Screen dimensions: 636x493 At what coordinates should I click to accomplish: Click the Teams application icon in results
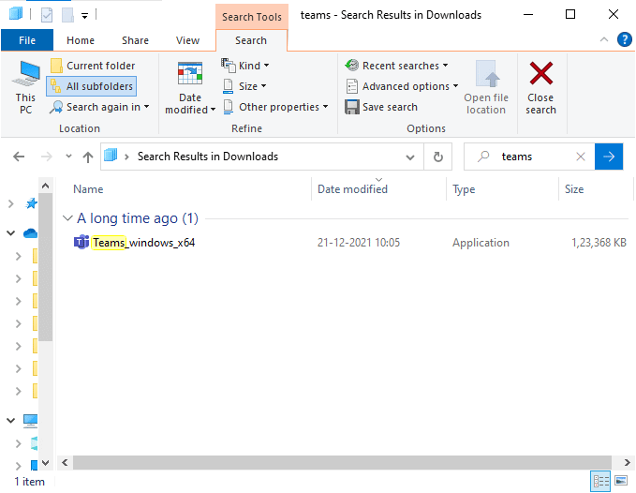pyautogui.click(x=81, y=243)
